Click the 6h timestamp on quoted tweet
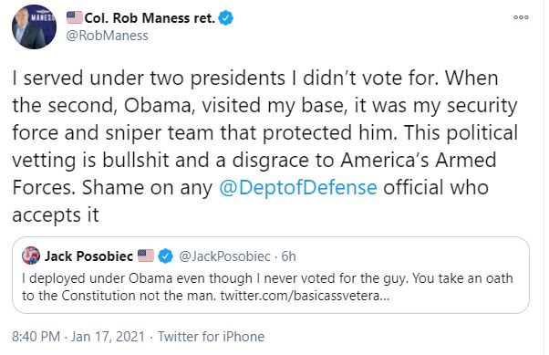 point(288,256)
